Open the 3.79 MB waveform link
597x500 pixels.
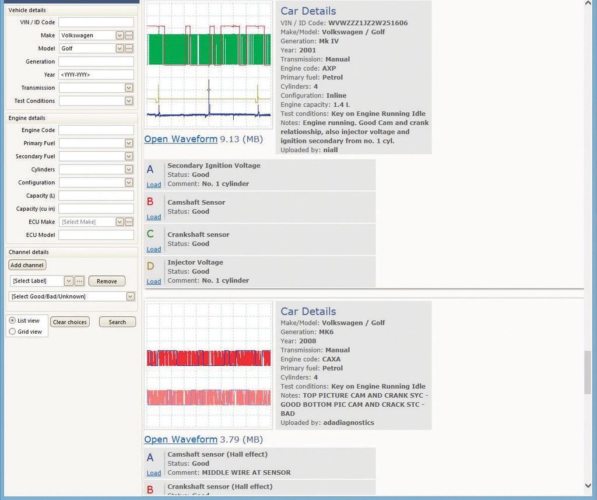[x=181, y=439]
